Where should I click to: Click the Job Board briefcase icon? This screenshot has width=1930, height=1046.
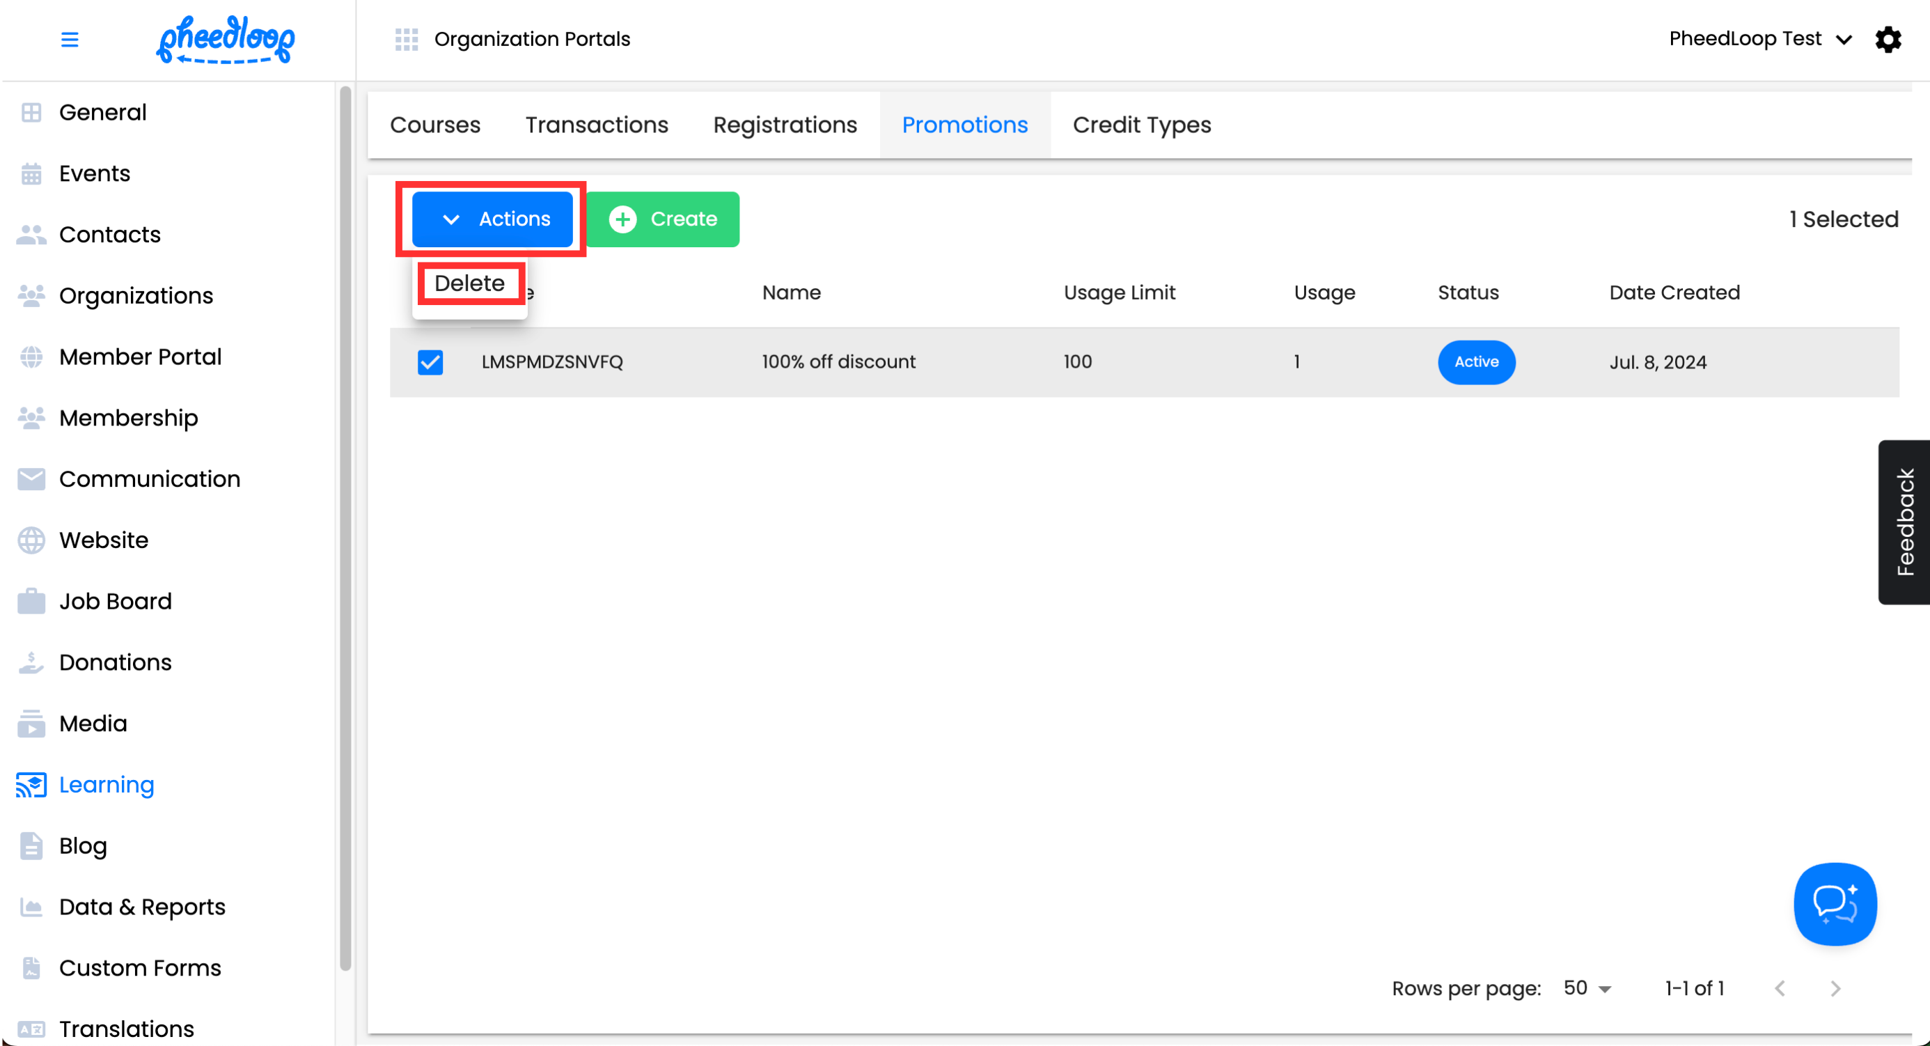tap(31, 601)
